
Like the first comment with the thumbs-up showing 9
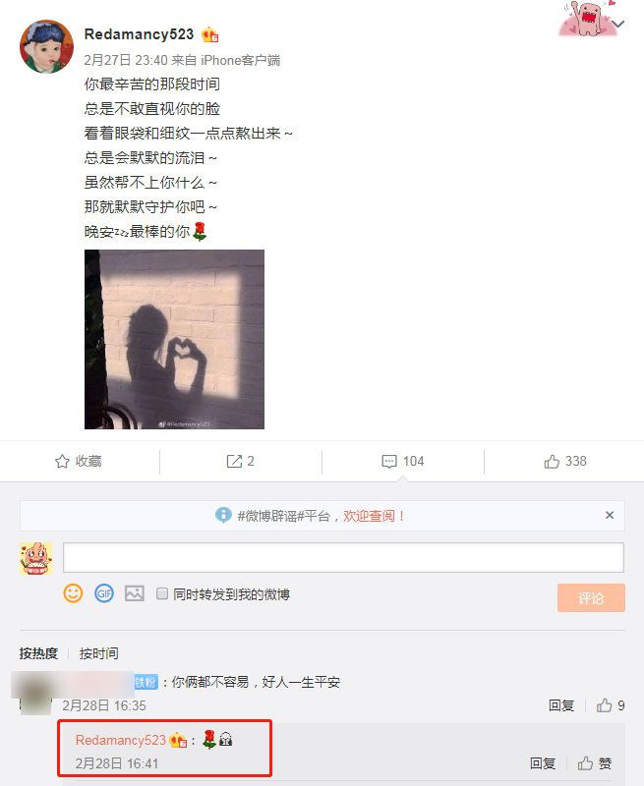[x=605, y=705]
